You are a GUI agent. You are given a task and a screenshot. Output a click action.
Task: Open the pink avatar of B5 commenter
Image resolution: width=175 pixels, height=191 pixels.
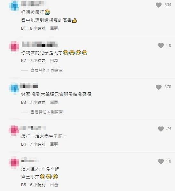point(14,163)
